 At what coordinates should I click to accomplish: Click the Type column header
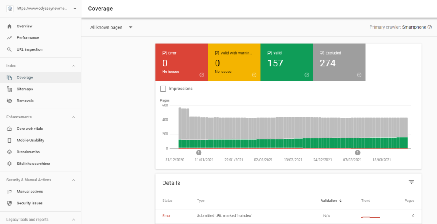click(201, 201)
